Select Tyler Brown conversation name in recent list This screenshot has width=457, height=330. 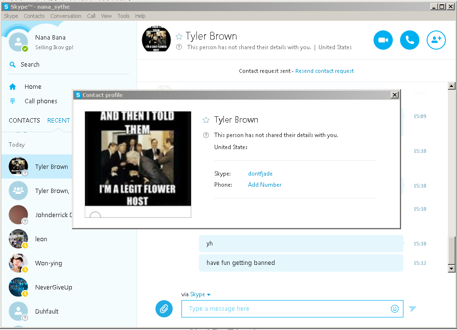pos(52,166)
